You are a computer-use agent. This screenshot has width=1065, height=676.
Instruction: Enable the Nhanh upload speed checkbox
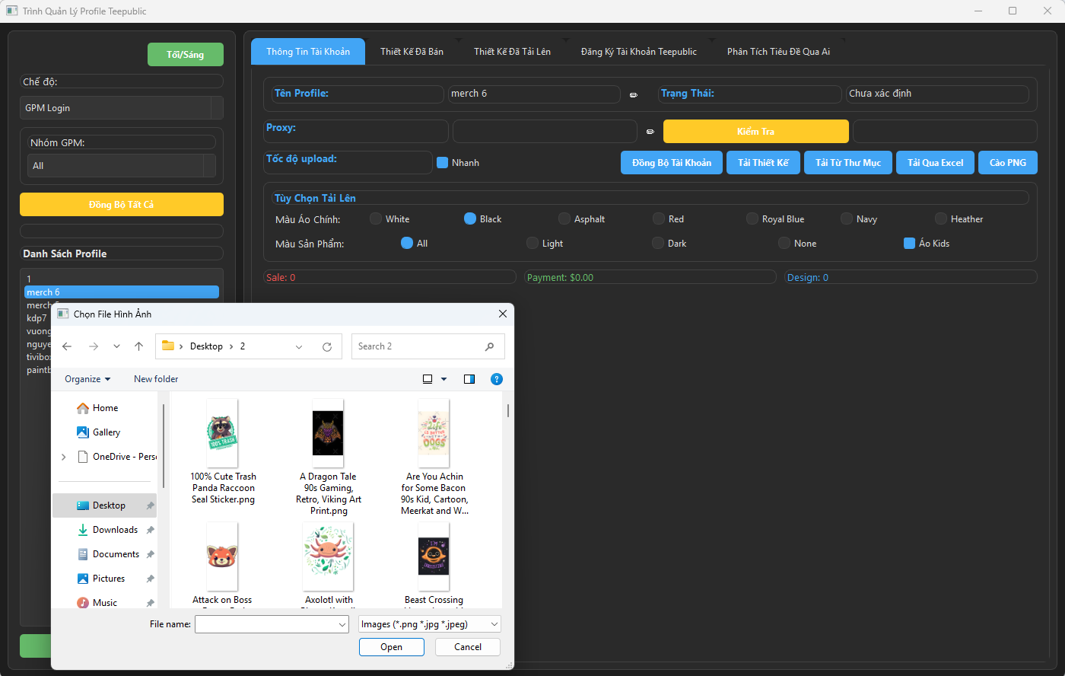[x=442, y=162]
